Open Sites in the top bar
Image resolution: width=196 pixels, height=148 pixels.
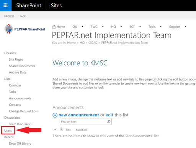click(x=56, y=5)
